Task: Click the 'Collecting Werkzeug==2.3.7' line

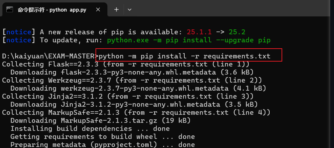Action: click(x=132, y=80)
